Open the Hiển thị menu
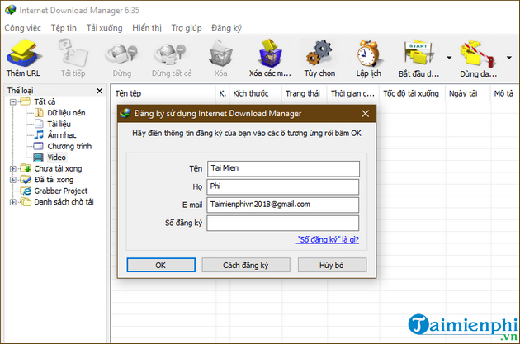This screenshot has height=344, width=520. (147, 28)
